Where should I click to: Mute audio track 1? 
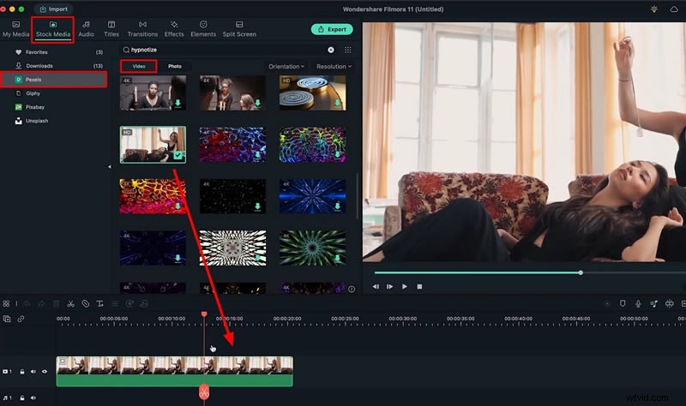click(x=33, y=397)
